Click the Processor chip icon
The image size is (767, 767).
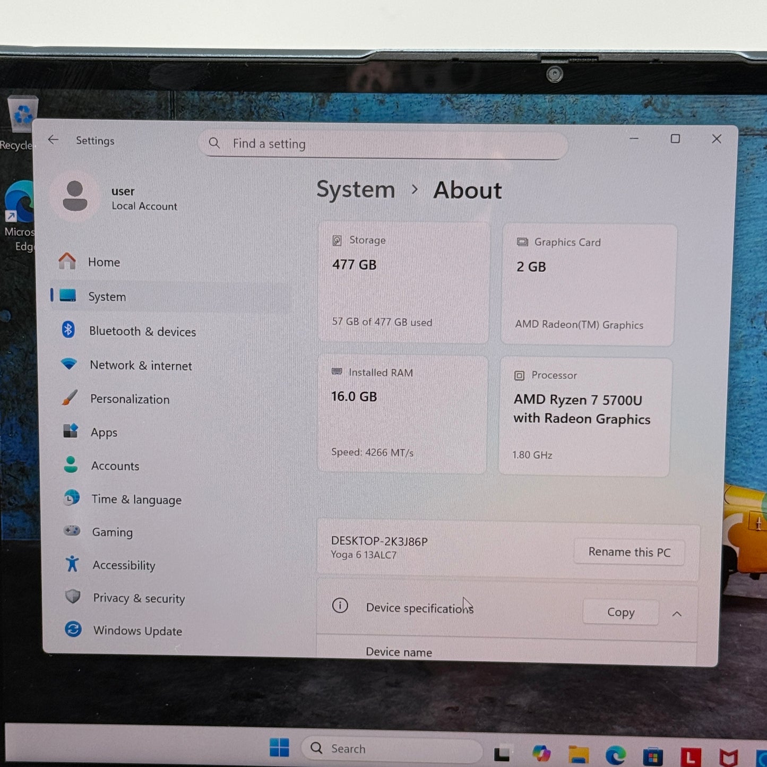pos(519,376)
